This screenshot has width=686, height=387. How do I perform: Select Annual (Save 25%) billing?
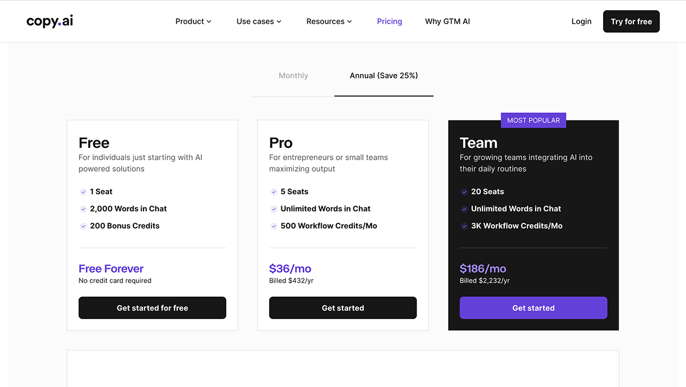[384, 76]
